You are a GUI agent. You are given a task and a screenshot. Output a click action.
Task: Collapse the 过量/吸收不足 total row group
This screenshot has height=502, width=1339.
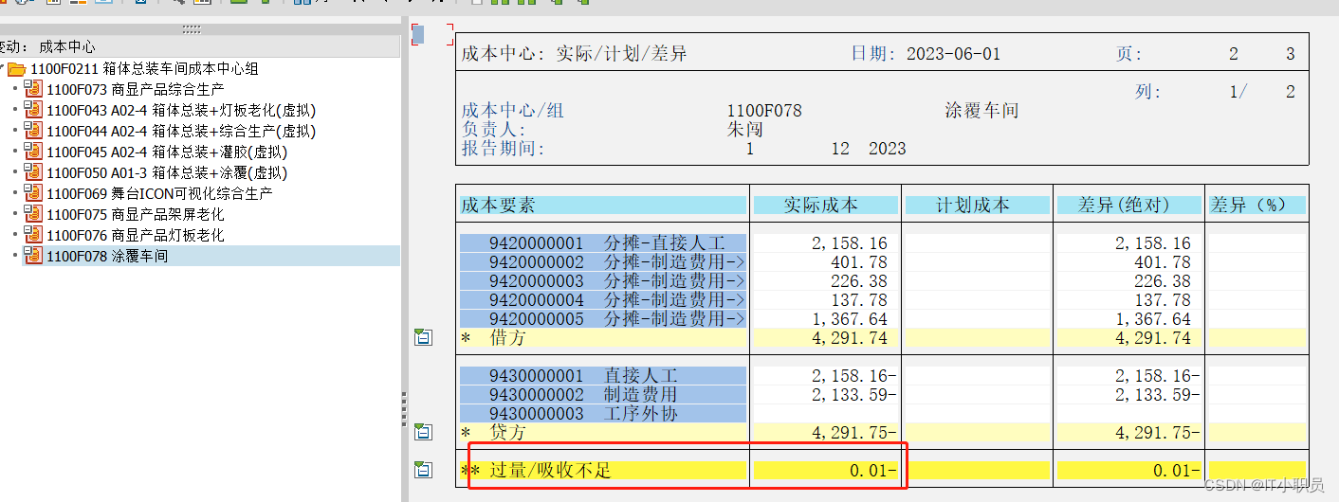coord(423,470)
